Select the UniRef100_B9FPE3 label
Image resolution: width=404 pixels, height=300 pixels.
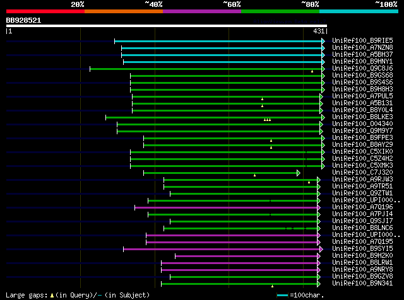click(362, 138)
